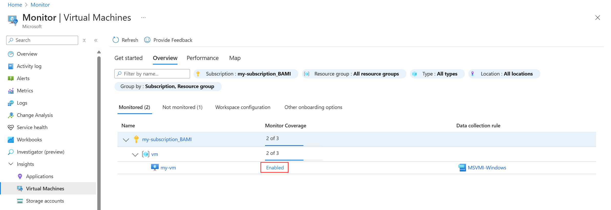The image size is (611, 210).
Task: Click the sidebar vertical scrollbar thumb
Action: [99, 133]
